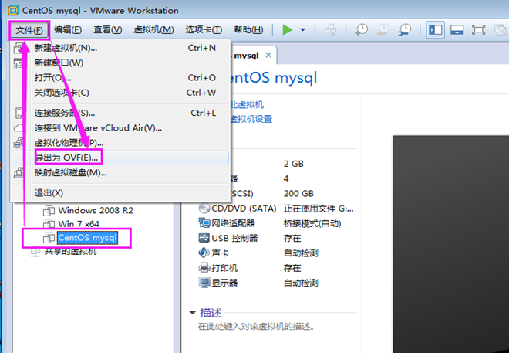Toggle the thumbnail bar view icon
The height and width of the screenshot is (353, 509).
457,30
